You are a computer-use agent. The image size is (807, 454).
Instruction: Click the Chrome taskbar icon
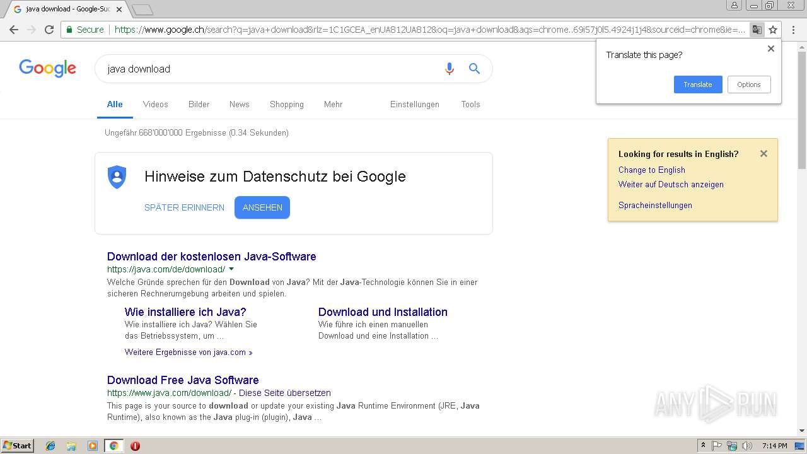pos(113,446)
